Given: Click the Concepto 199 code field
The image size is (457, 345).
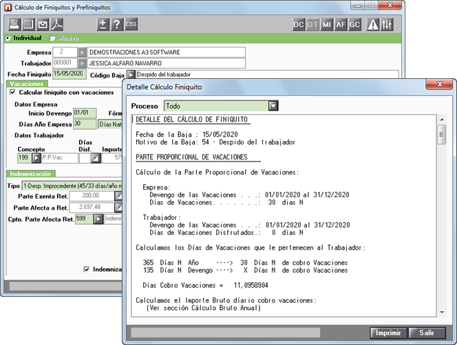Looking at the screenshot, I should click(25, 158).
